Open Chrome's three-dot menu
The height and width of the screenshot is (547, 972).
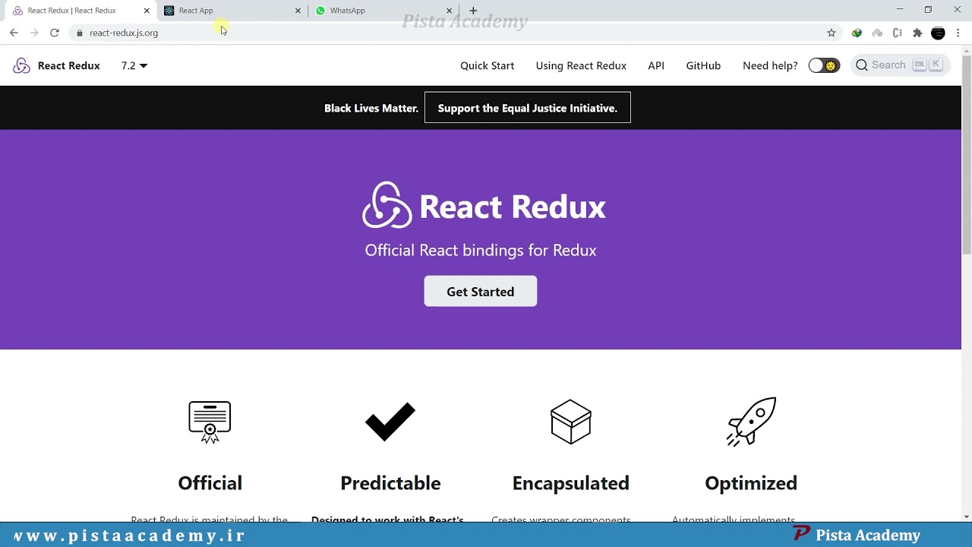pyautogui.click(x=958, y=33)
